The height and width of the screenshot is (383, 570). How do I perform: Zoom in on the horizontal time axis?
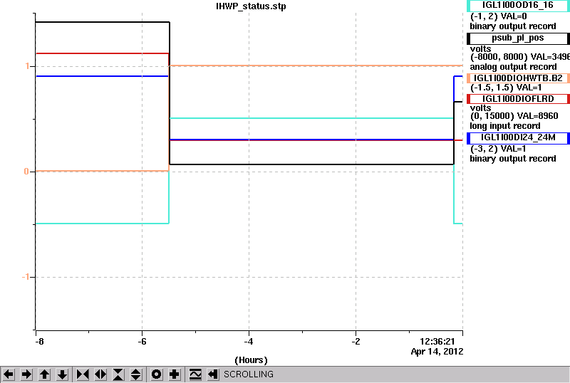point(83,374)
